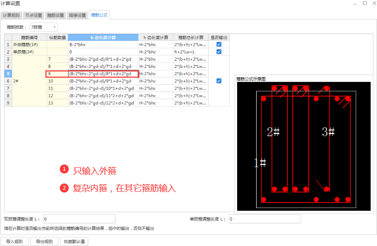Click the h 边长度计算 column header
The height and width of the screenshot is (246, 377).
(156, 37)
